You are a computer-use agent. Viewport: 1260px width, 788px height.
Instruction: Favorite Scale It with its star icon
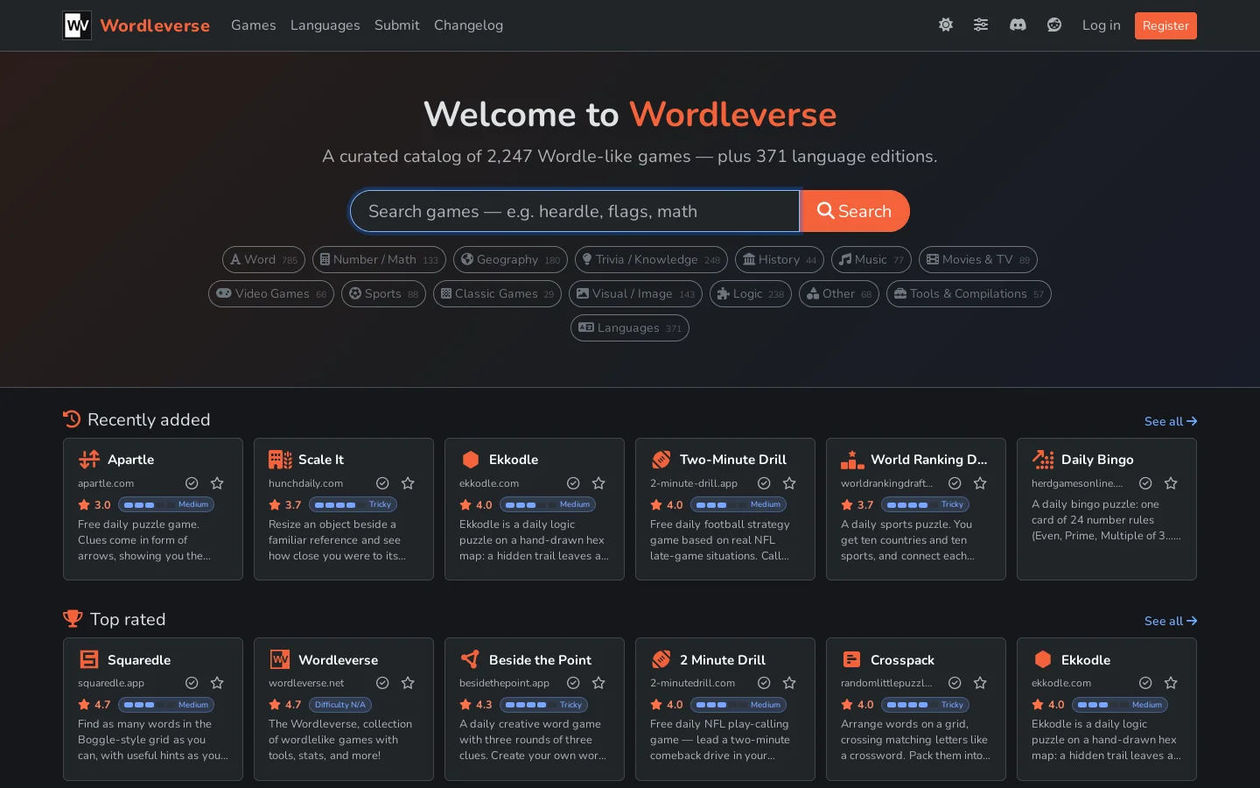tap(408, 483)
